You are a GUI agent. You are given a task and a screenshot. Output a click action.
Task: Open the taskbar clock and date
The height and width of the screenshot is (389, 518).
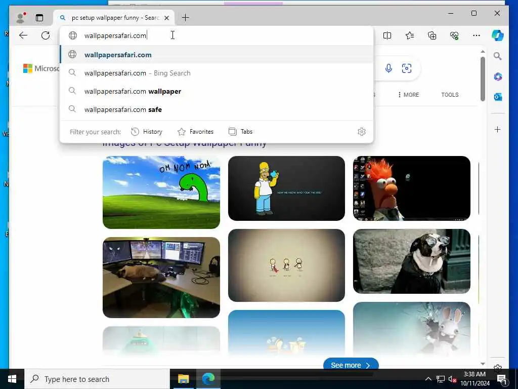(x=474, y=379)
